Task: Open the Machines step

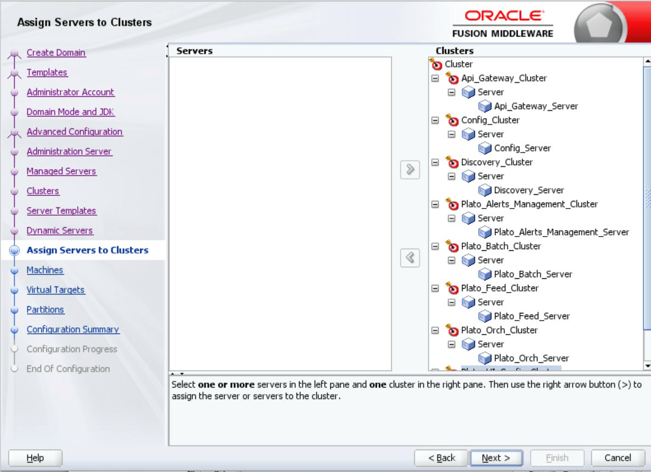Action: point(45,270)
